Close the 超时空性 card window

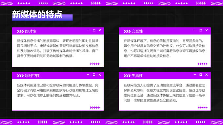(100, 75)
